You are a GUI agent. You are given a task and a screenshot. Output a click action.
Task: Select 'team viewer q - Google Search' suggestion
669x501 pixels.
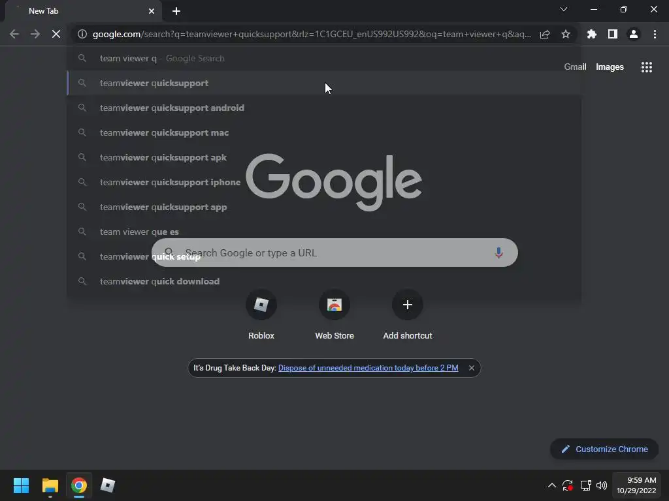tap(324, 58)
